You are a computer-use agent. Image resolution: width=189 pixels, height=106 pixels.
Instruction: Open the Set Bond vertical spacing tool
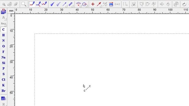pyautogui.click(x=79, y=4)
